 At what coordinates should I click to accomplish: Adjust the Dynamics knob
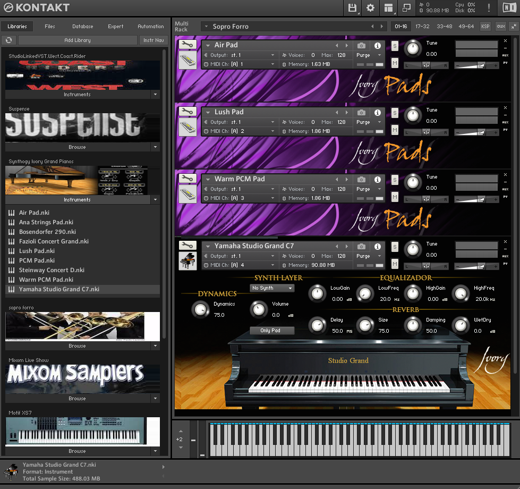[x=200, y=309]
